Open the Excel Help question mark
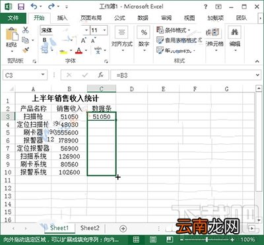The width and height of the screenshot is (264, 245). tap(205, 7)
